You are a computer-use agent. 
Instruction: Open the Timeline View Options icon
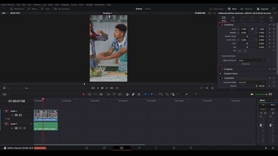(x=4, y=94)
